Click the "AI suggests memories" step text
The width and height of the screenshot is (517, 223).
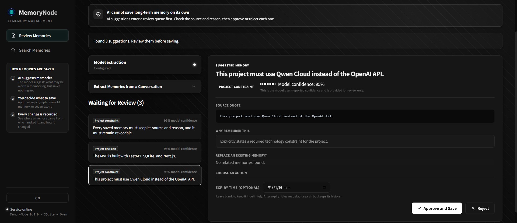click(35, 78)
